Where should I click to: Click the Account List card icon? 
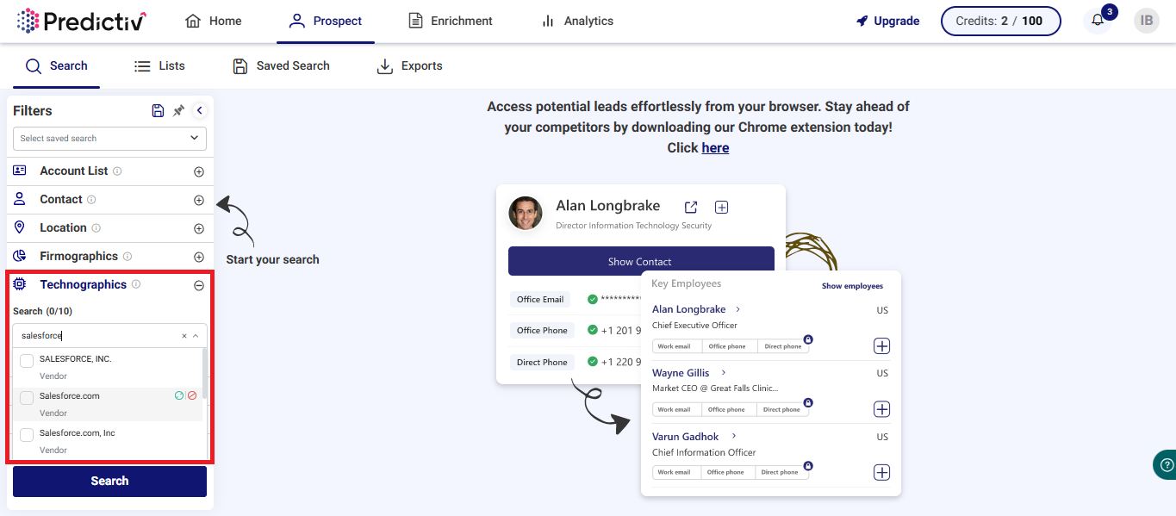pos(20,171)
